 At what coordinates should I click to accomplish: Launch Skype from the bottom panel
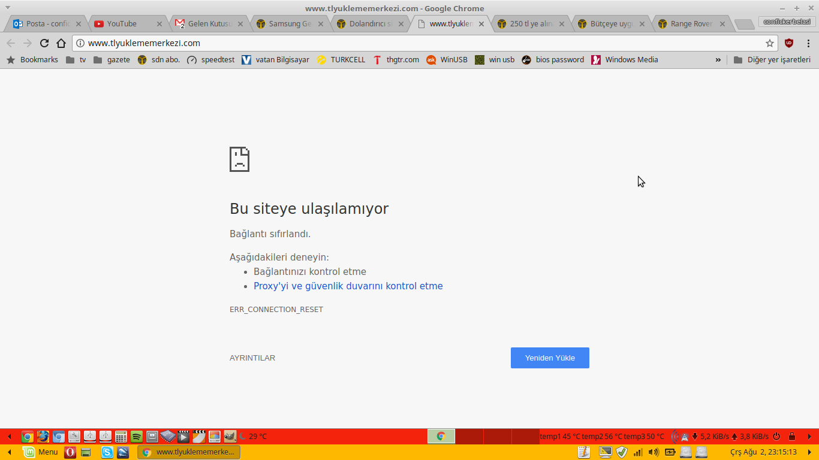(x=107, y=452)
